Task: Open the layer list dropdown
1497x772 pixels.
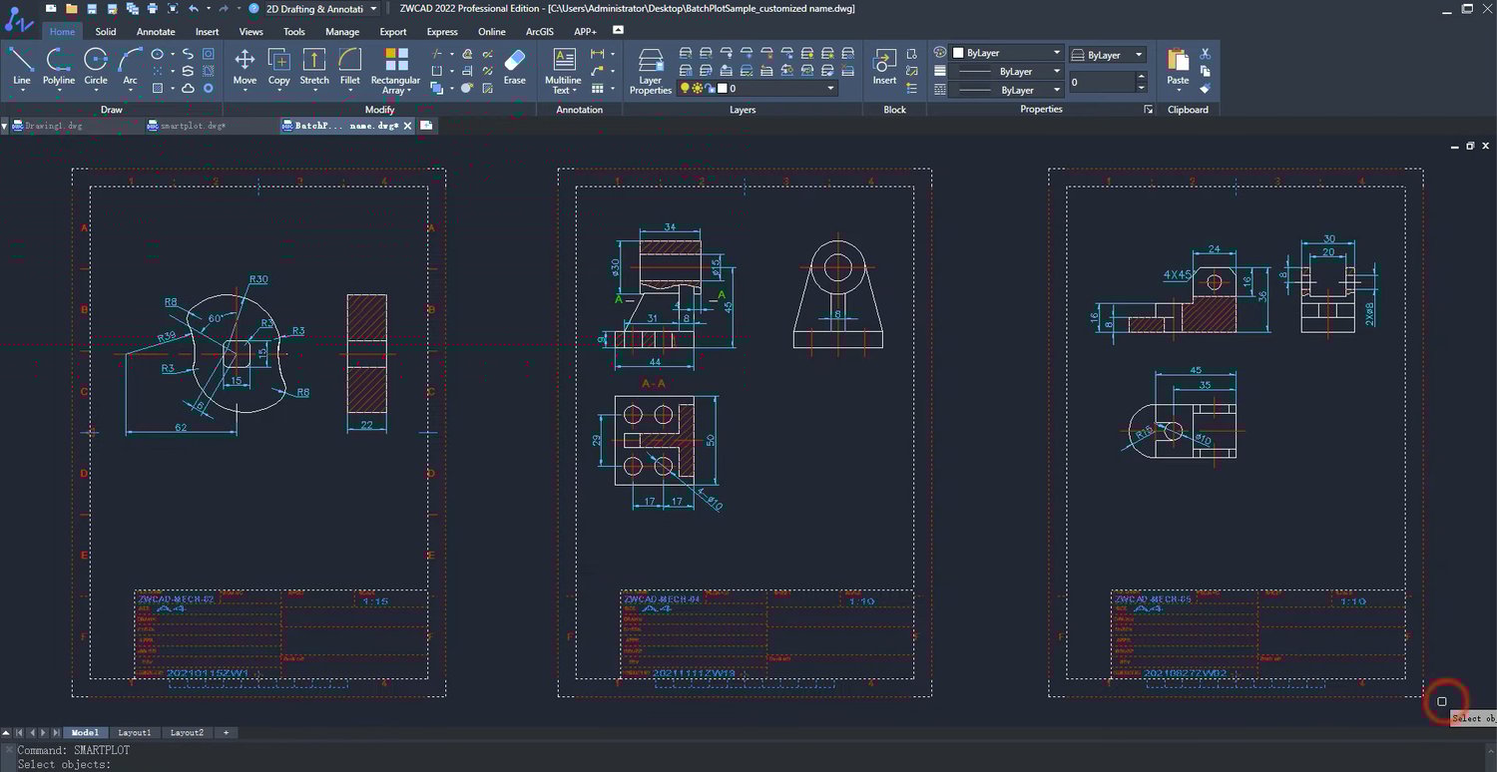Action: (830, 89)
